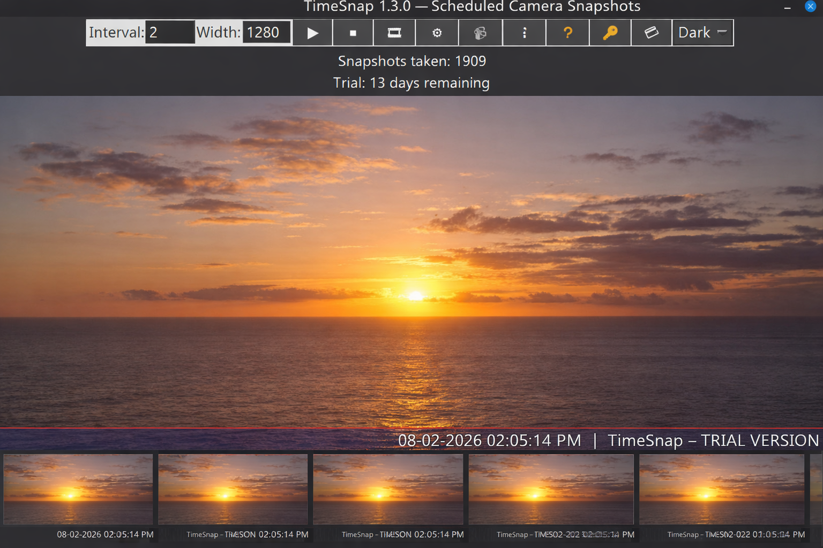
Task: Click the "Width:" label
Action: (219, 33)
